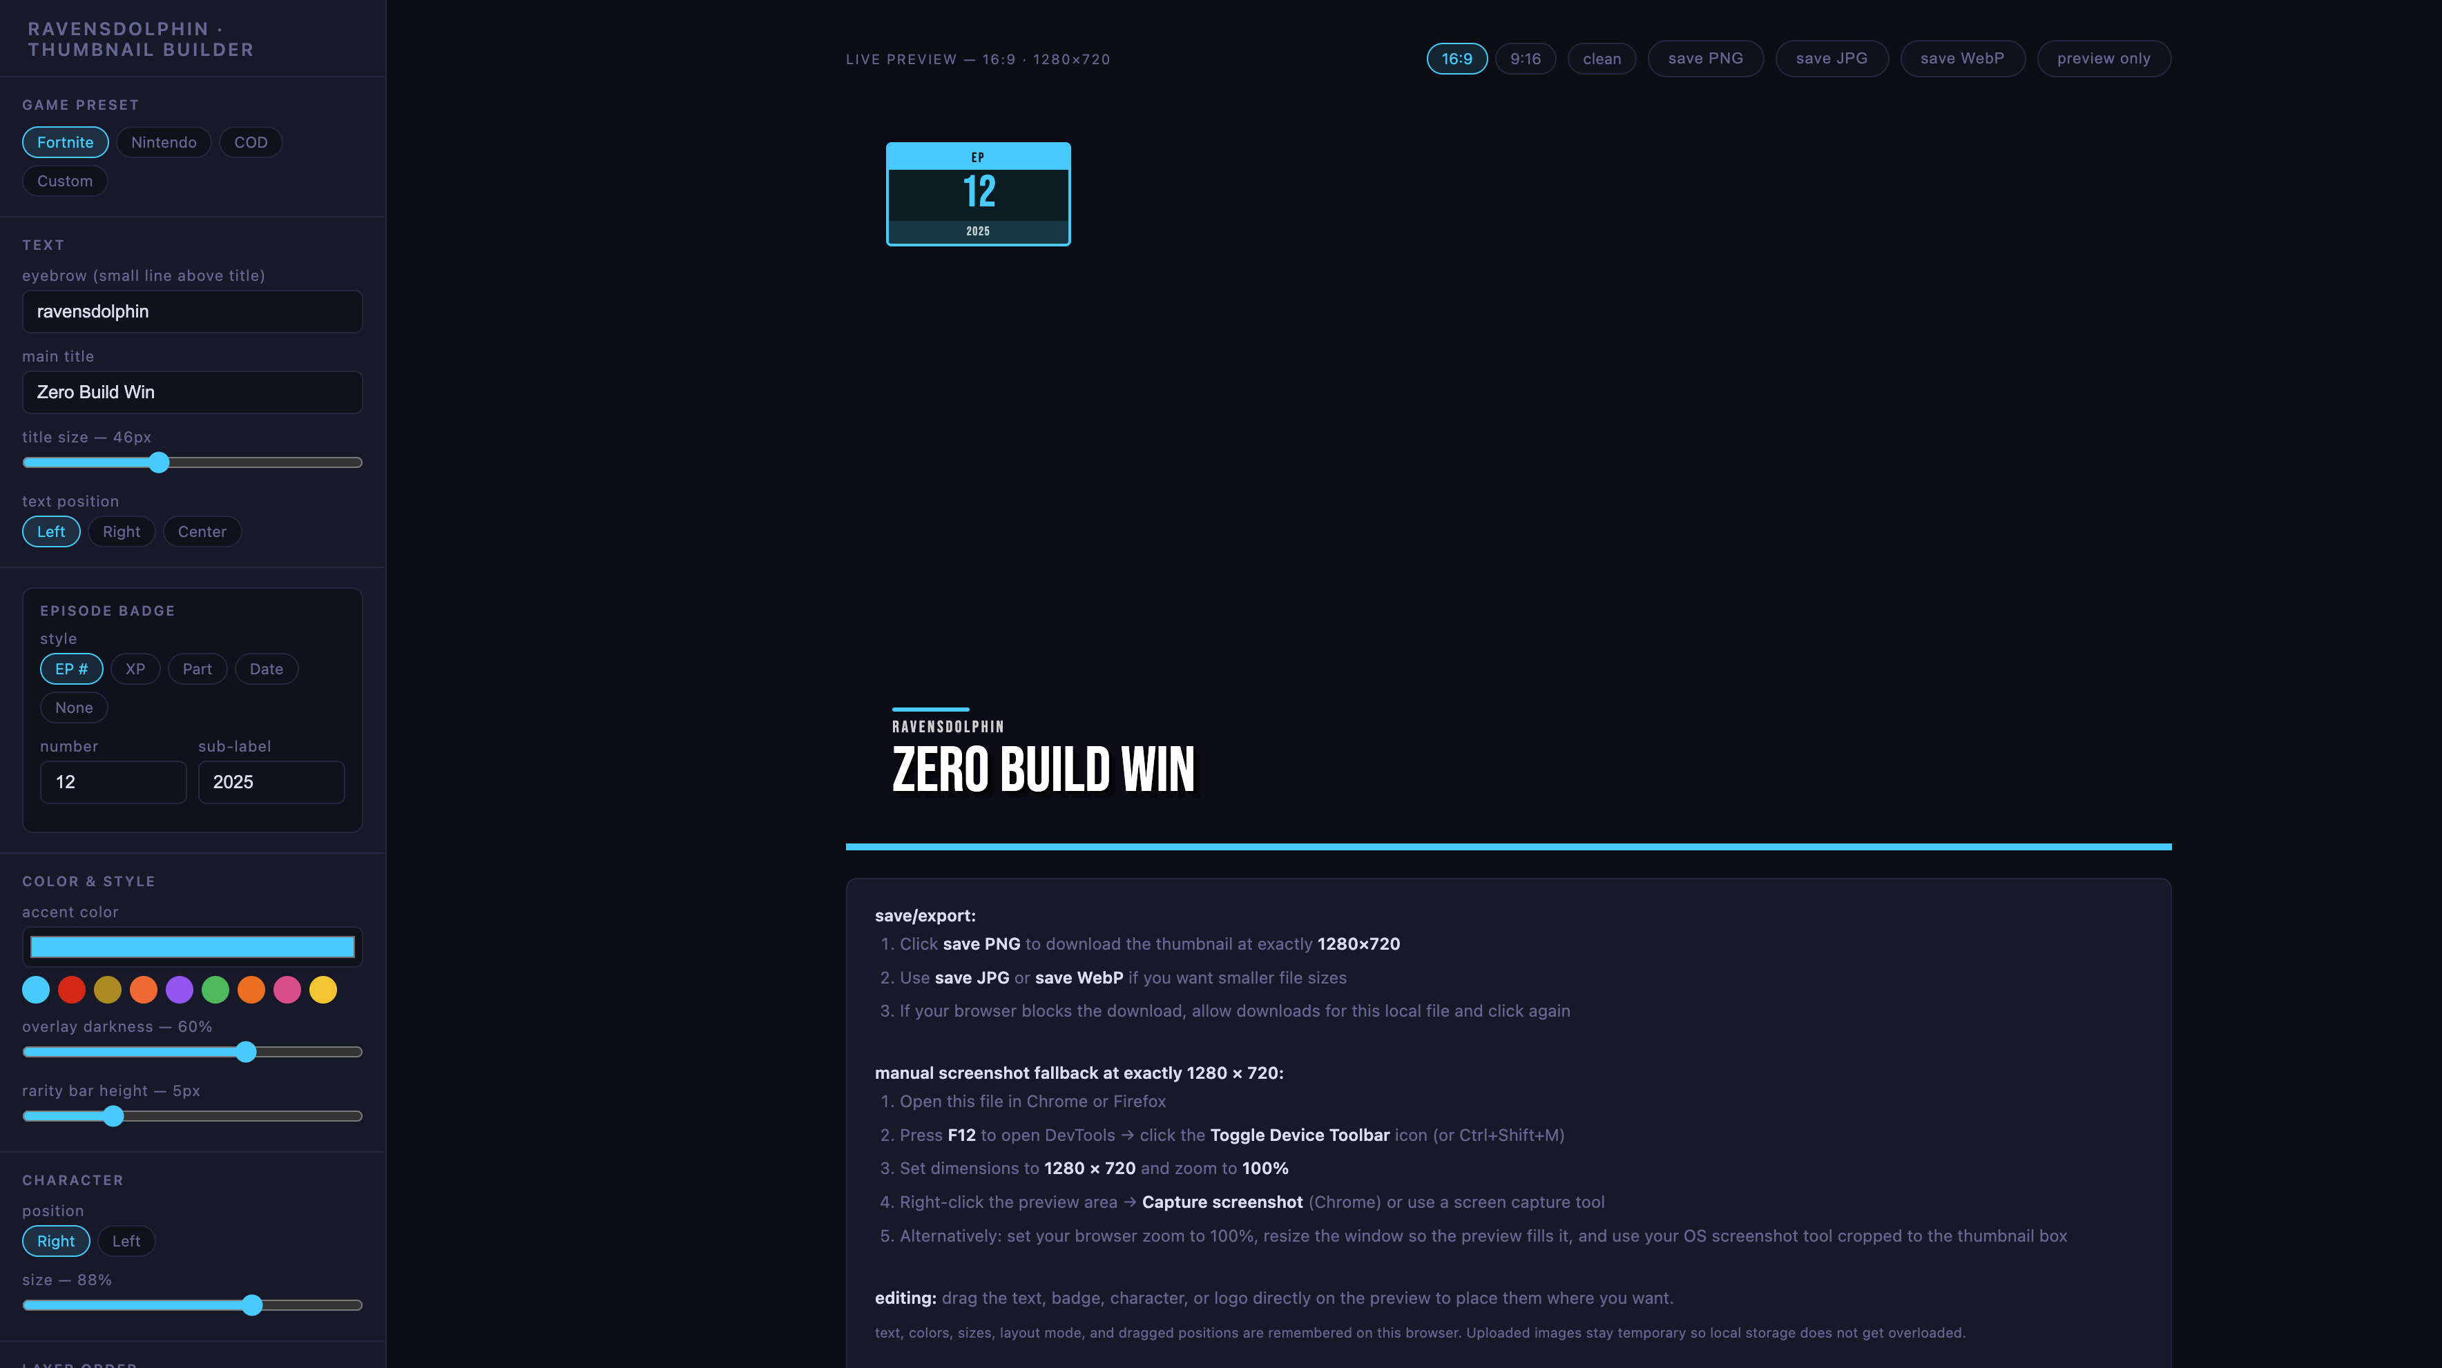This screenshot has height=1368, width=2442.
Task: Select the COD game preset
Action: (250, 142)
